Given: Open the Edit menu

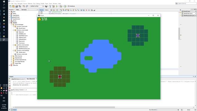Looking at the screenshot, I should 12,3.
